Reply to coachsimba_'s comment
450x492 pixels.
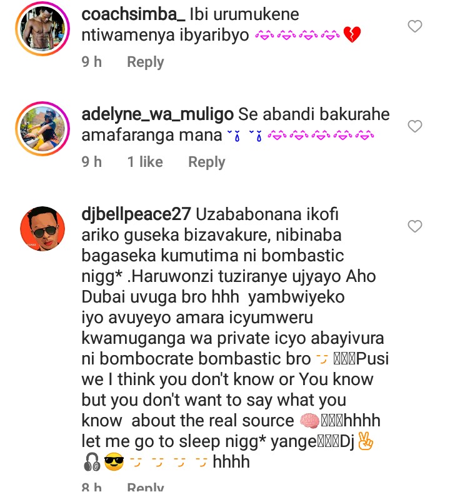pyautogui.click(x=146, y=62)
